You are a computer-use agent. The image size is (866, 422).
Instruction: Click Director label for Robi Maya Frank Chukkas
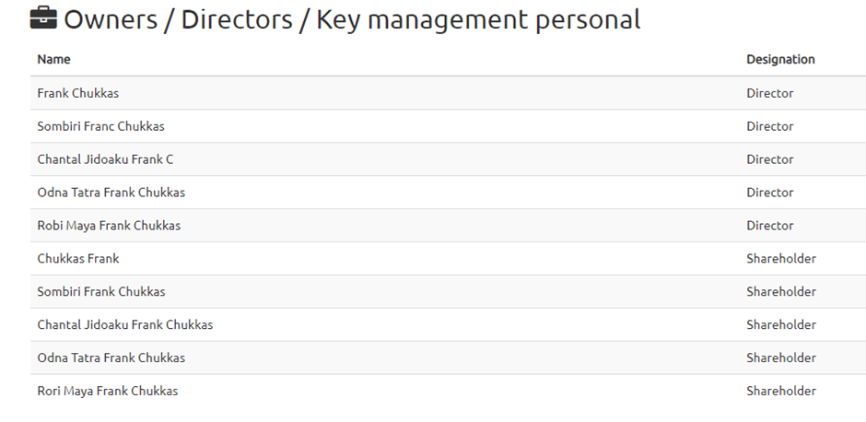tap(770, 226)
